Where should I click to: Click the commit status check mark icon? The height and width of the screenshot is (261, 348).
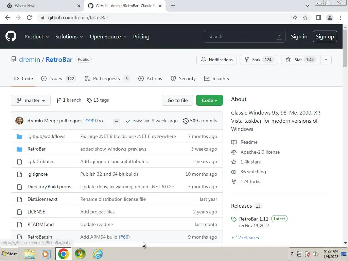point(128,121)
